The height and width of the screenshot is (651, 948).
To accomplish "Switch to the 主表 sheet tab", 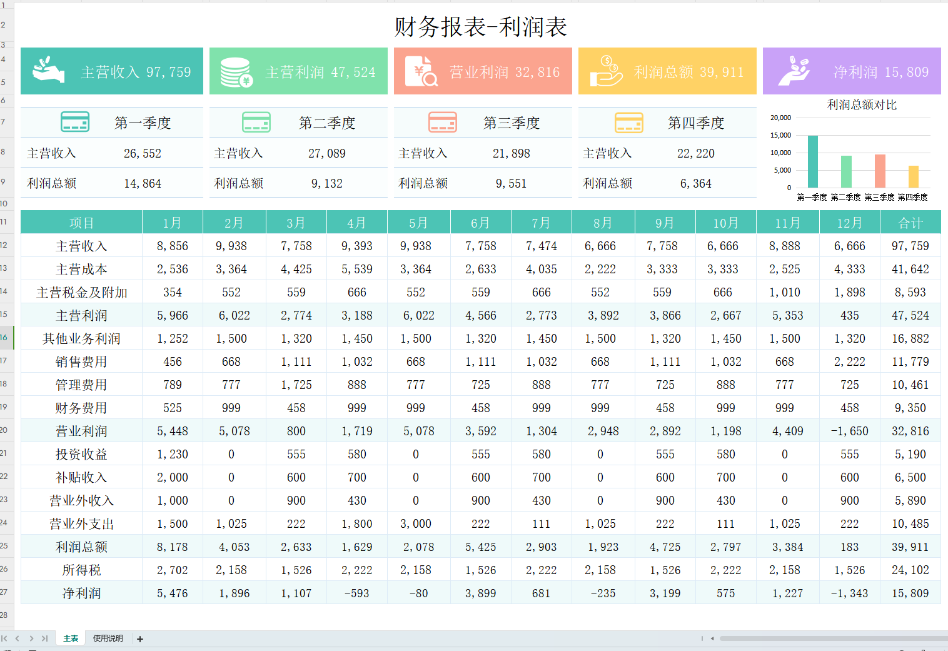I will point(71,638).
